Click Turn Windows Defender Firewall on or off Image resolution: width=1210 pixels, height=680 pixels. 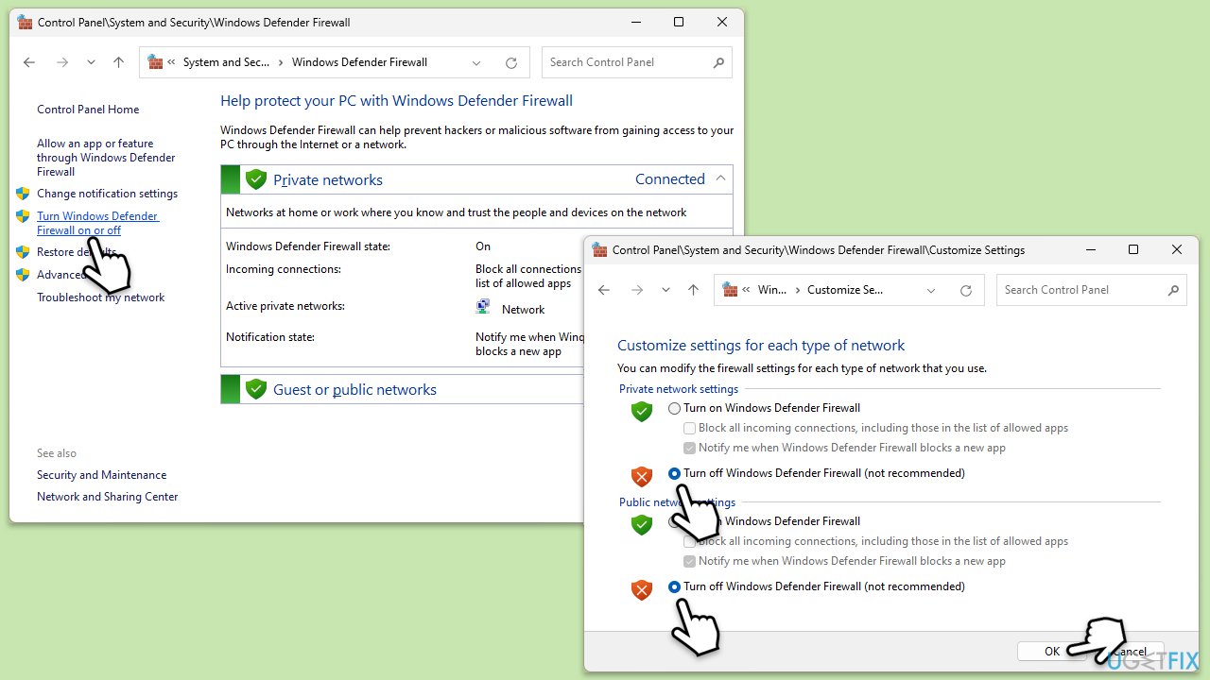pos(98,223)
